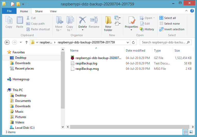The width and height of the screenshot is (197, 137).
Task: Click the Rename icon
Action: click(x=94, y=20)
